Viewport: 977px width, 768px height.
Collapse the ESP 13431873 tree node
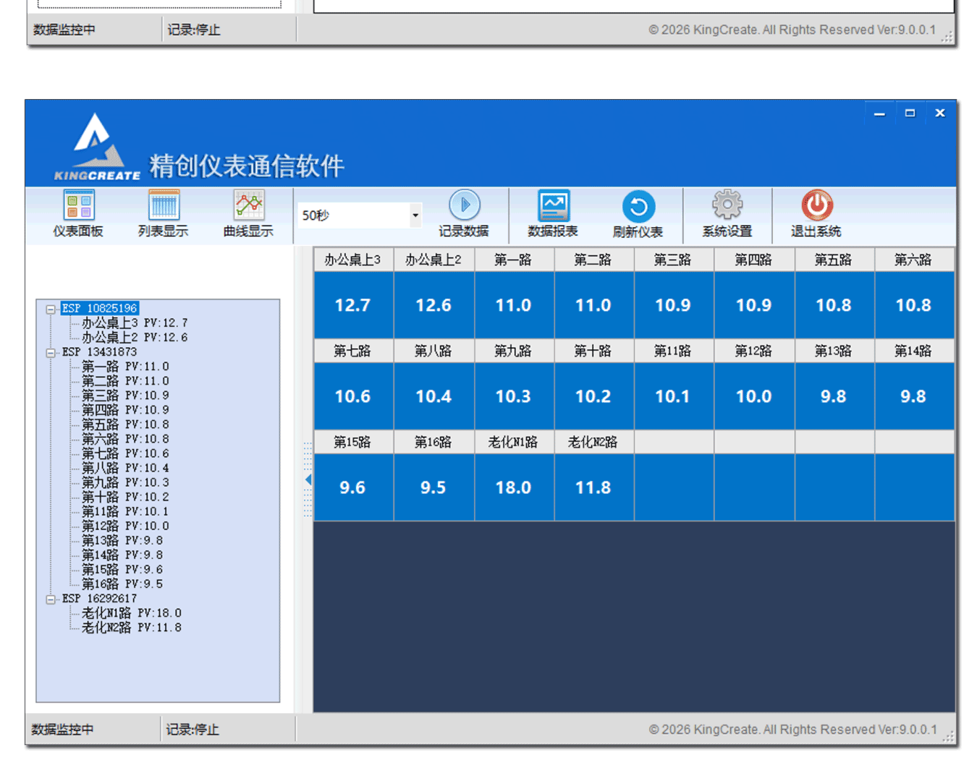[x=51, y=353]
